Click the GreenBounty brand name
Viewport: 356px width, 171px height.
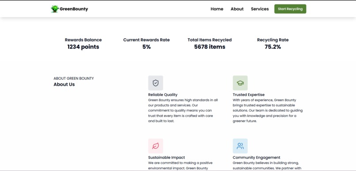coord(74,9)
